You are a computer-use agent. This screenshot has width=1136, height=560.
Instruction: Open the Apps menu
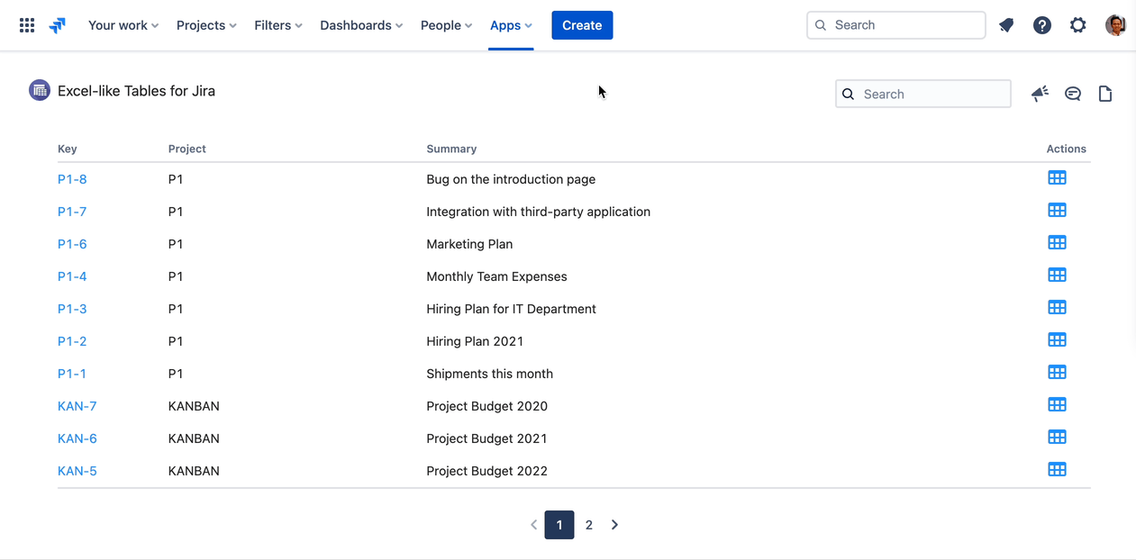(x=511, y=25)
